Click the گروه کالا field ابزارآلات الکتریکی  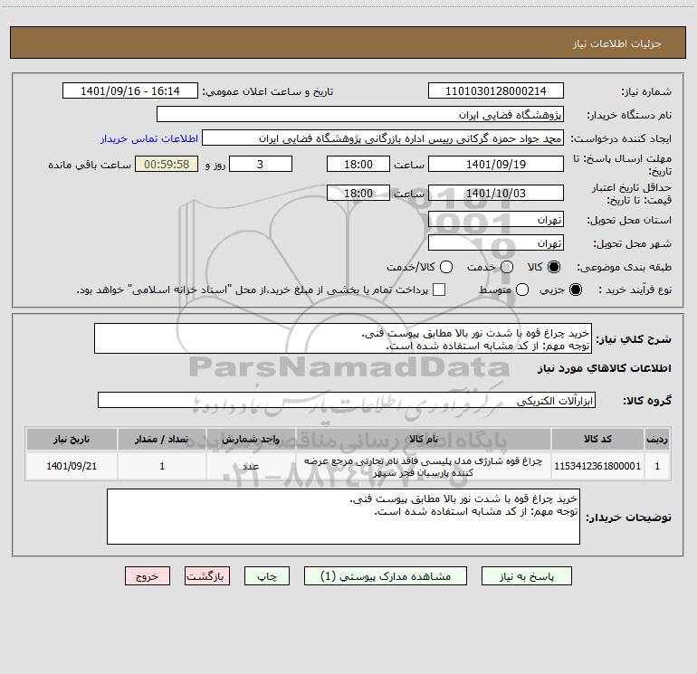347,400
